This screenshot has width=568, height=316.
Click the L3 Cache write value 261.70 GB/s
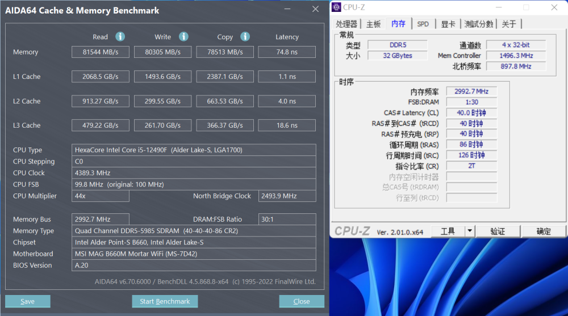(162, 125)
